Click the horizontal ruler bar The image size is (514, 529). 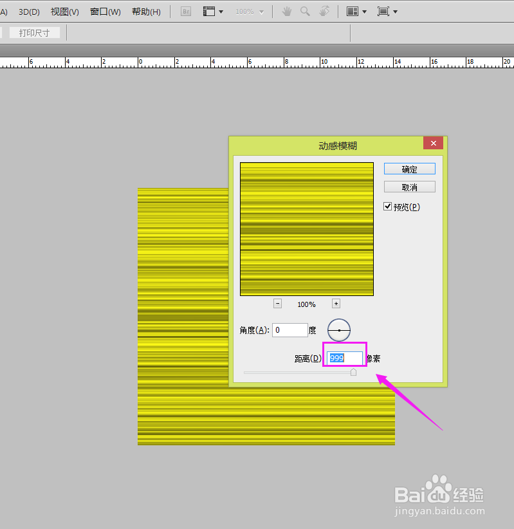pos(257,62)
